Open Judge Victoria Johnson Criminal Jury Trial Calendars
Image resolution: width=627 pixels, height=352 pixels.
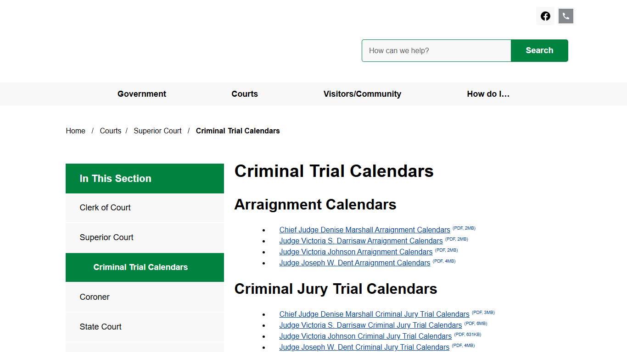(x=365, y=336)
